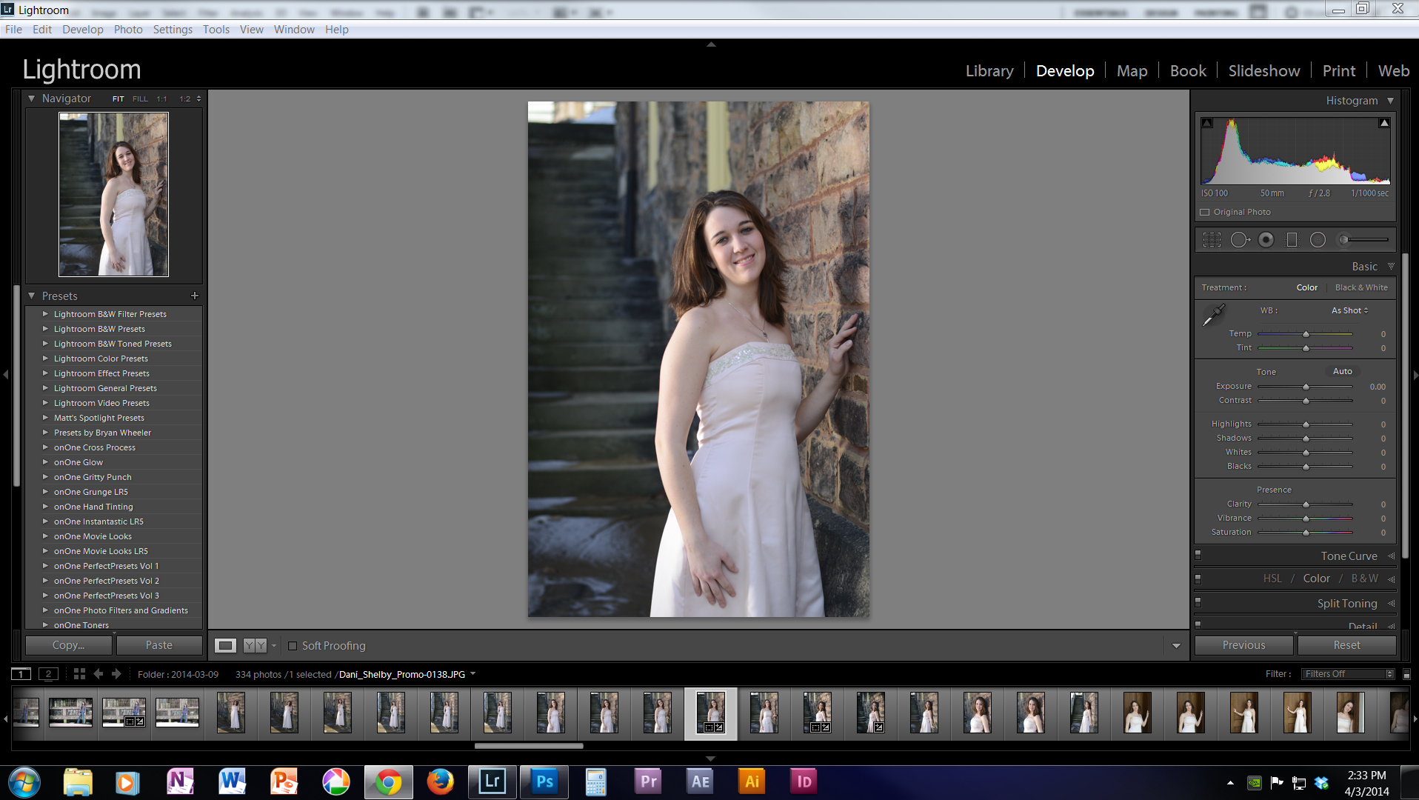
Task: Toggle the Tone Curve panel switch
Action: pos(1198,555)
